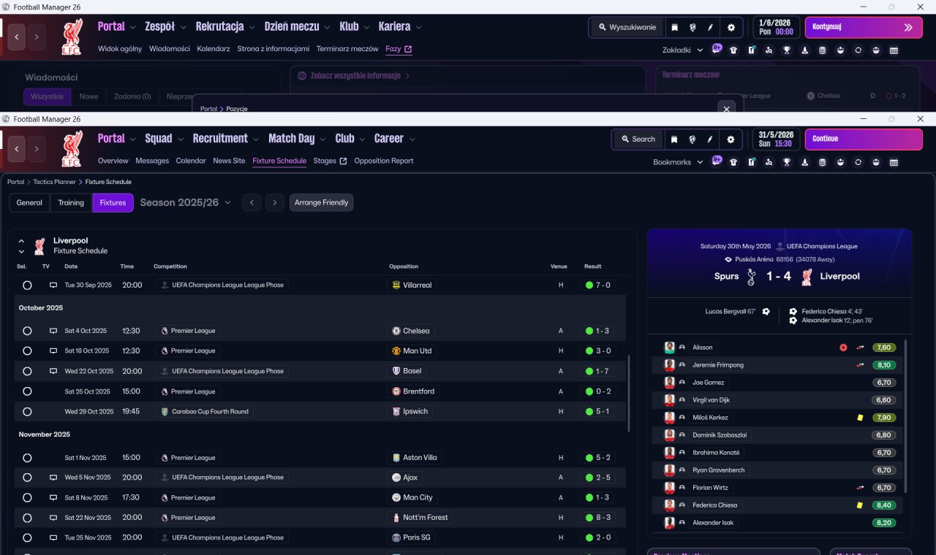
Task: Open the calendar icon beside Zakładki
Action: [894, 50]
